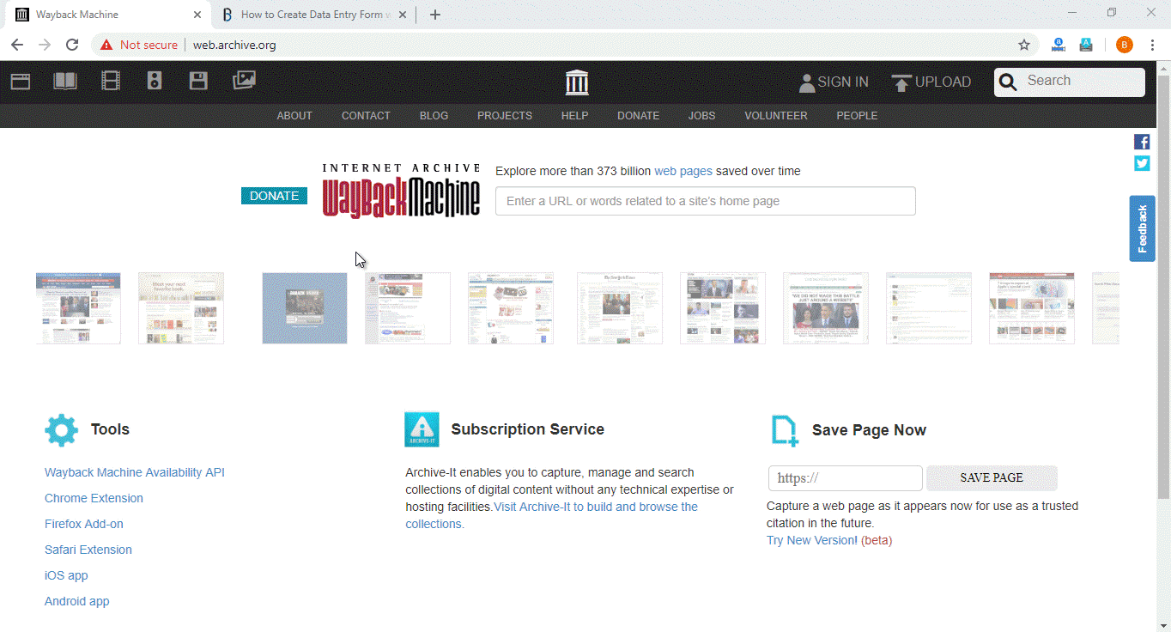The height and width of the screenshot is (632, 1171).
Task: Click scrollbar down arrow
Action: coord(1163,624)
